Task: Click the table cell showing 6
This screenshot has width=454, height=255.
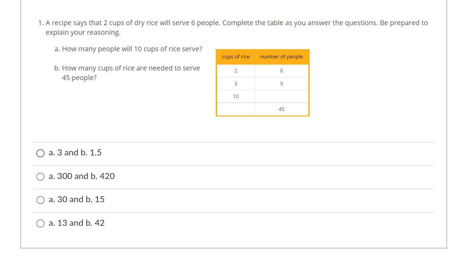Action: [x=282, y=71]
